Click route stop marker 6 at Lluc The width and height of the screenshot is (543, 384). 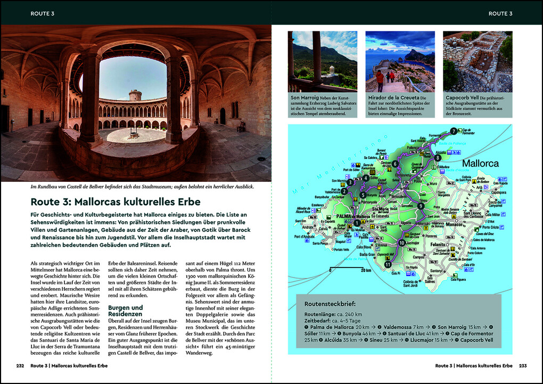(395, 164)
